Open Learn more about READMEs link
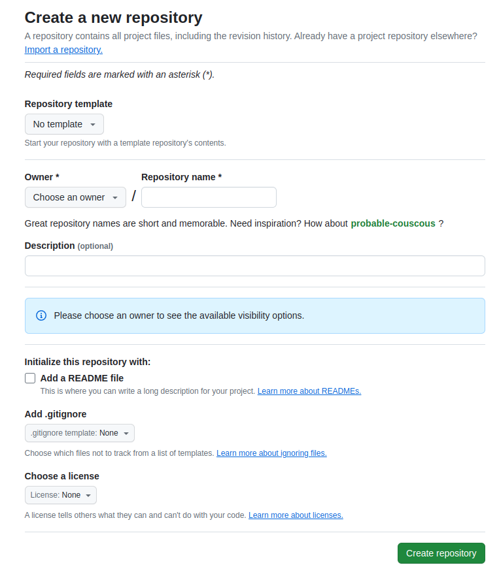 click(309, 391)
